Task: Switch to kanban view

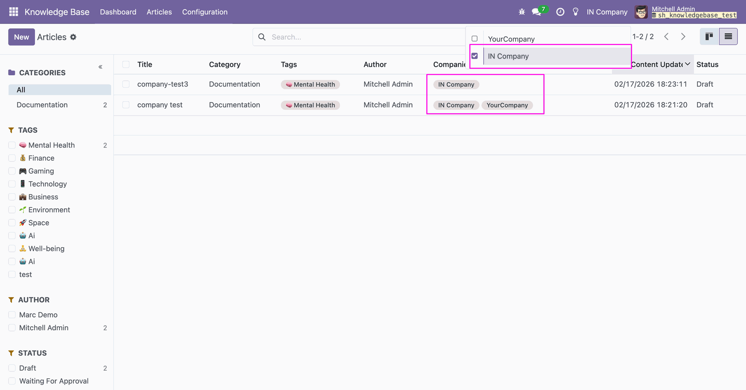Action: coord(709,36)
